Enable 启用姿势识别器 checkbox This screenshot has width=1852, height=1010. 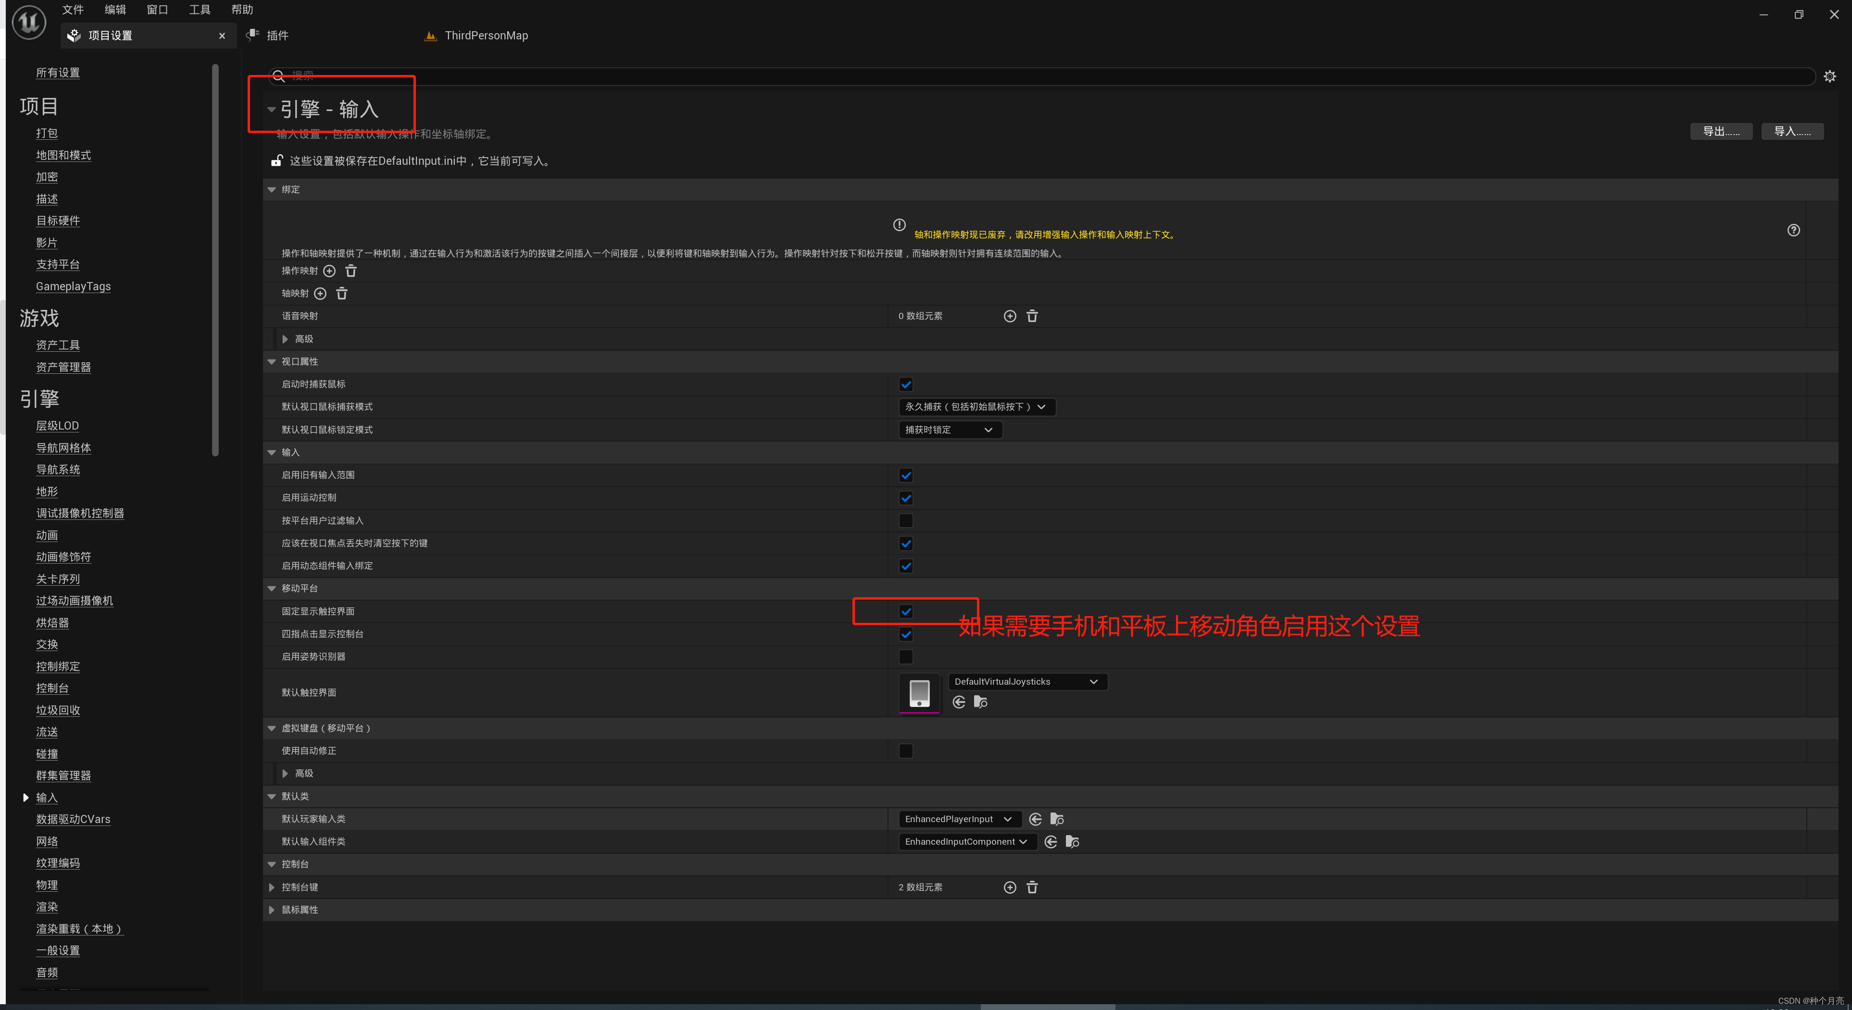[906, 656]
